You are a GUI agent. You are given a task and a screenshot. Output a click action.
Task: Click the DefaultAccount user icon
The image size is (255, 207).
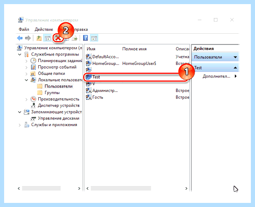(x=88, y=57)
